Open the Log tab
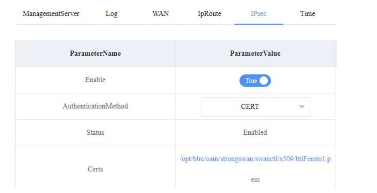Viewport: 377px width, 193px height. 111,14
